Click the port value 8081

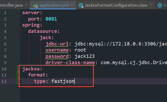51,19
